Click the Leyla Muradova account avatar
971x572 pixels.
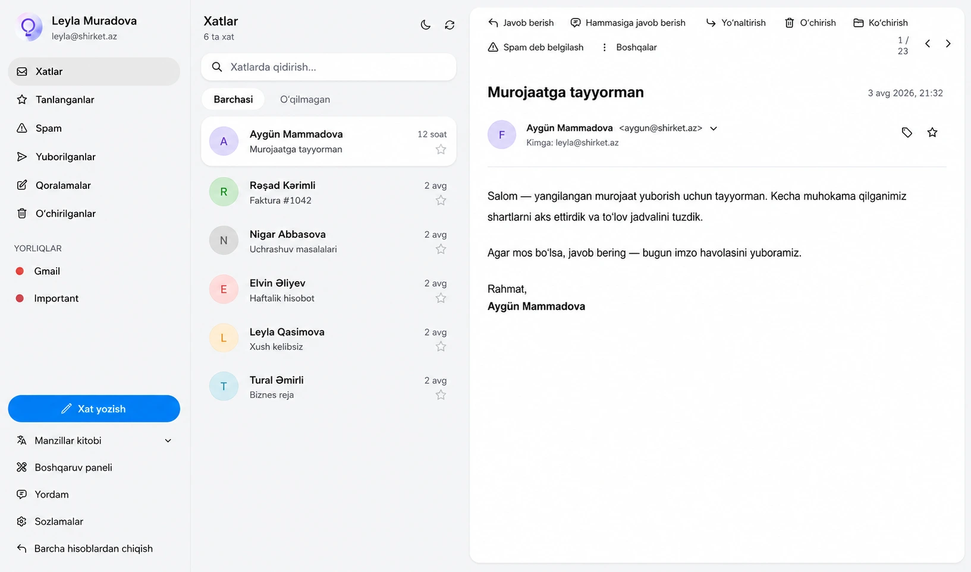click(x=28, y=27)
